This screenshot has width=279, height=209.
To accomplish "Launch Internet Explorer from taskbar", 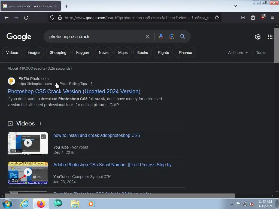I will (24, 204).
